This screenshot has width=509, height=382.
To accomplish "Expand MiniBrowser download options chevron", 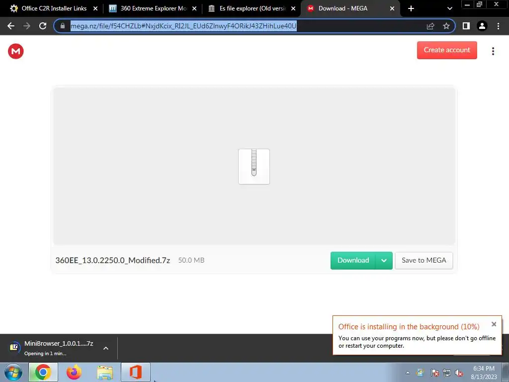I will [x=106, y=348].
